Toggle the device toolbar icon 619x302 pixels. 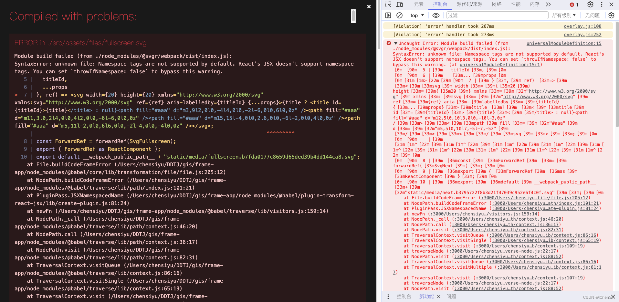click(x=400, y=5)
